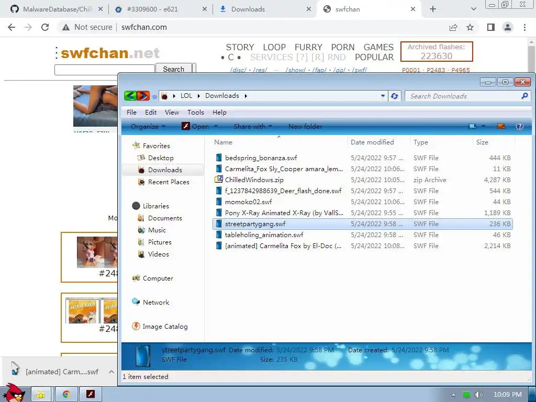
Task: Click the Chrome address bar URL
Action: pos(144,27)
